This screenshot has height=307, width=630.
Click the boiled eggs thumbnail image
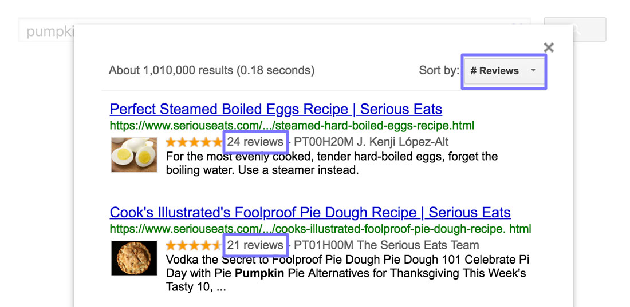[134, 154]
